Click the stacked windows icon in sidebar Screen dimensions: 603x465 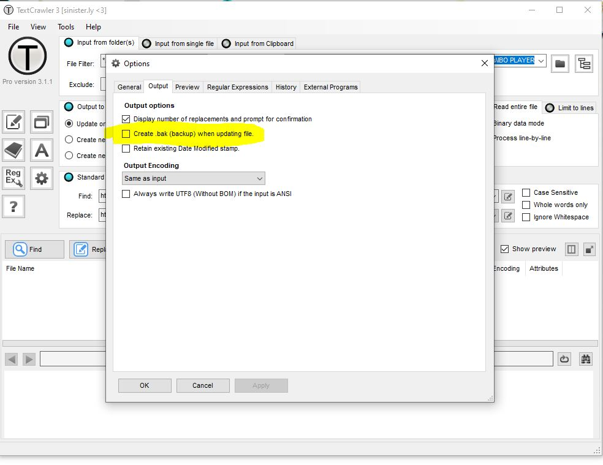(42, 123)
